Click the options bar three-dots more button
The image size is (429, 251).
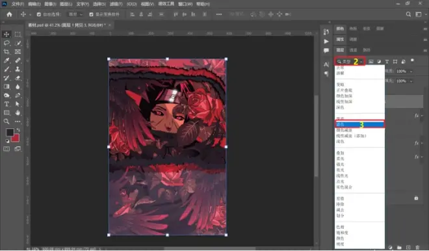tap(219, 14)
